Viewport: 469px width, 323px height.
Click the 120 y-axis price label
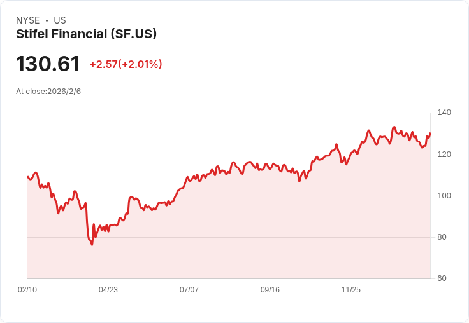coord(444,155)
